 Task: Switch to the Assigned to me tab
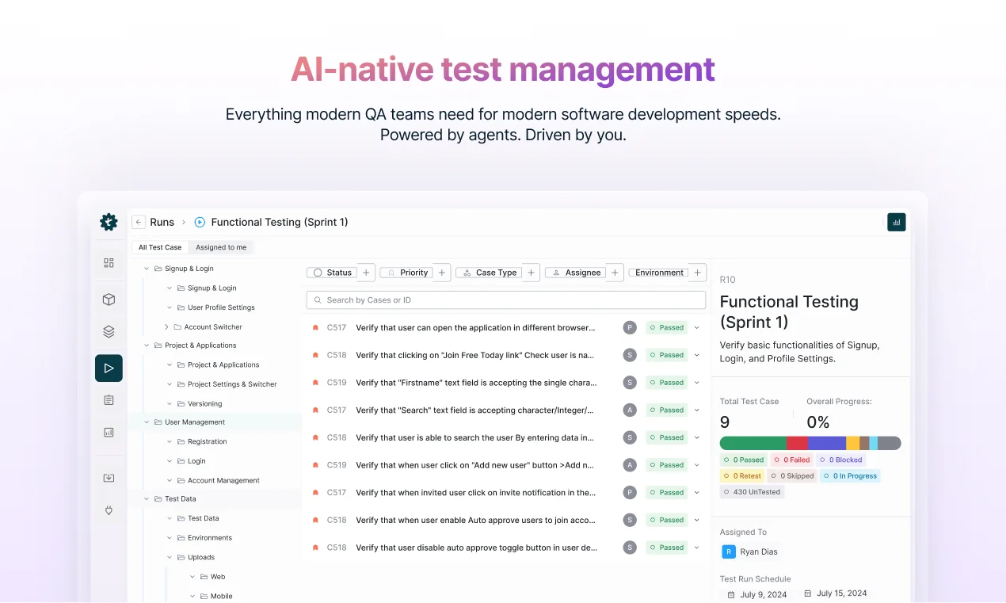pyautogui.click(x=221, y=247)
